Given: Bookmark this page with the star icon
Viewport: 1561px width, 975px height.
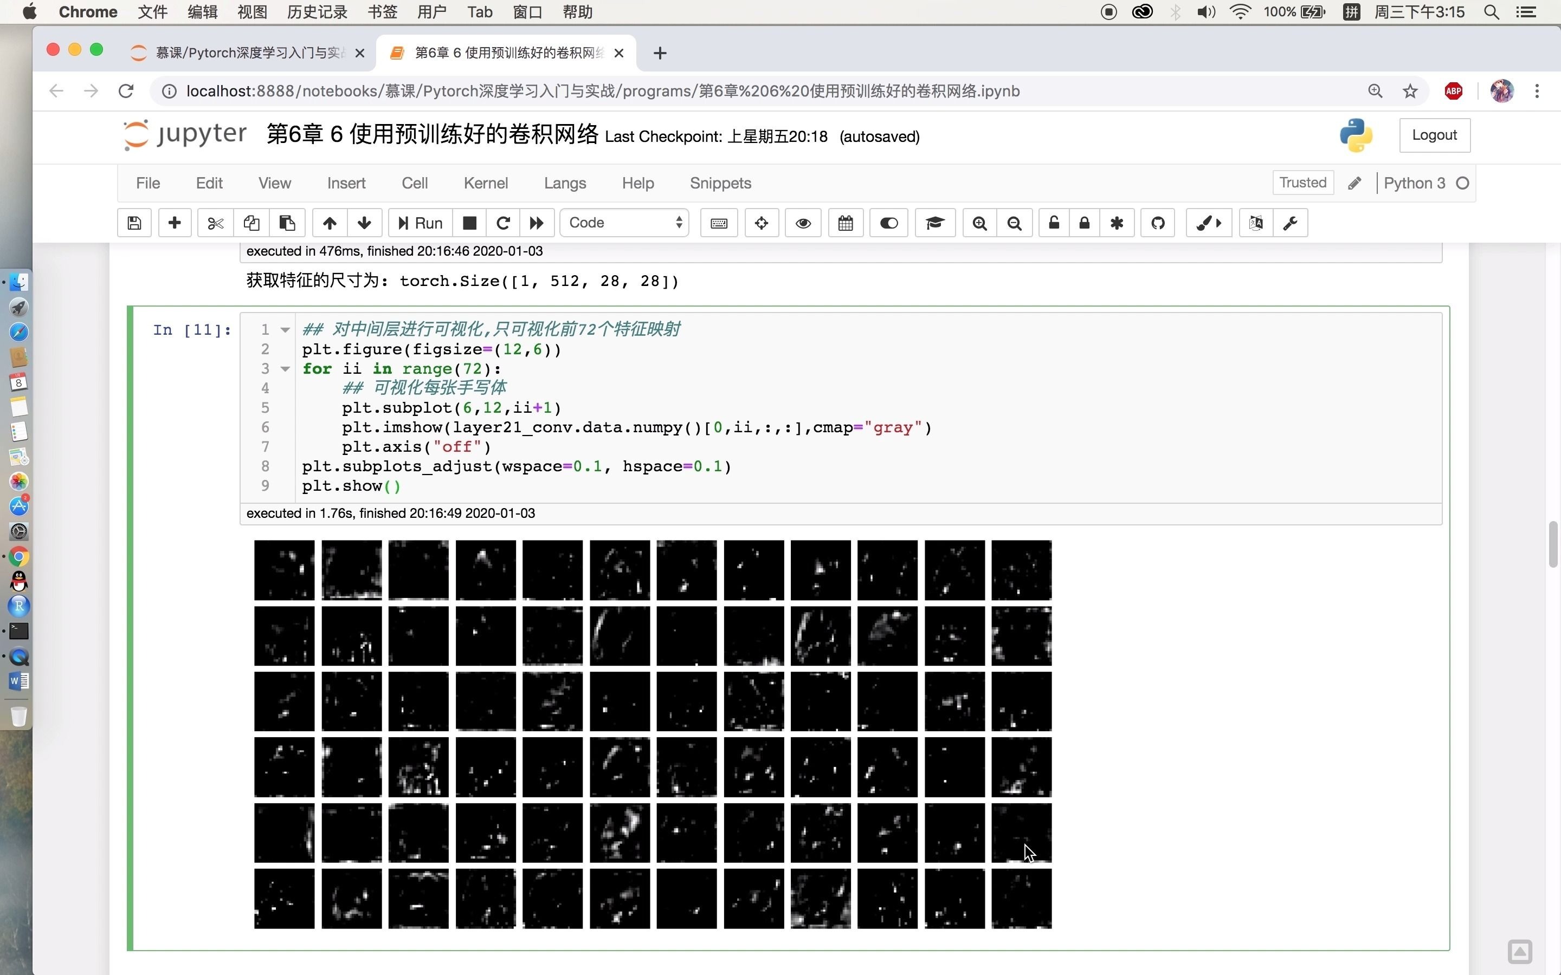Looking at the screenshot, I should 1410,91.
